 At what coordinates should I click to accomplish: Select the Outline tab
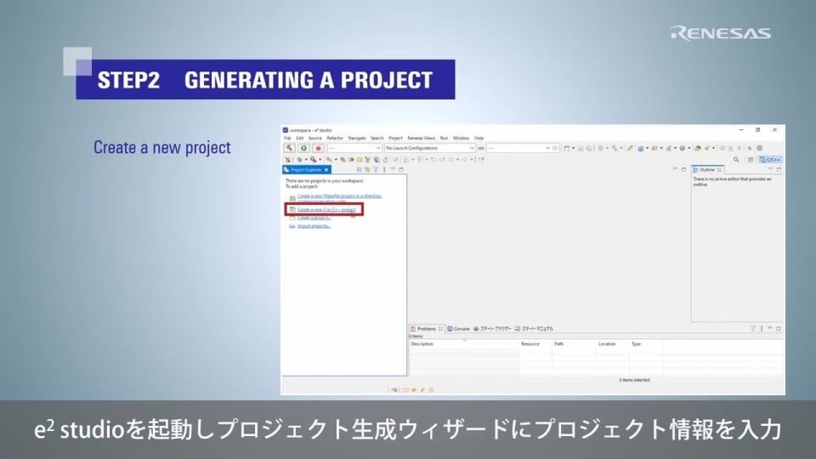[x=706, y=170]
